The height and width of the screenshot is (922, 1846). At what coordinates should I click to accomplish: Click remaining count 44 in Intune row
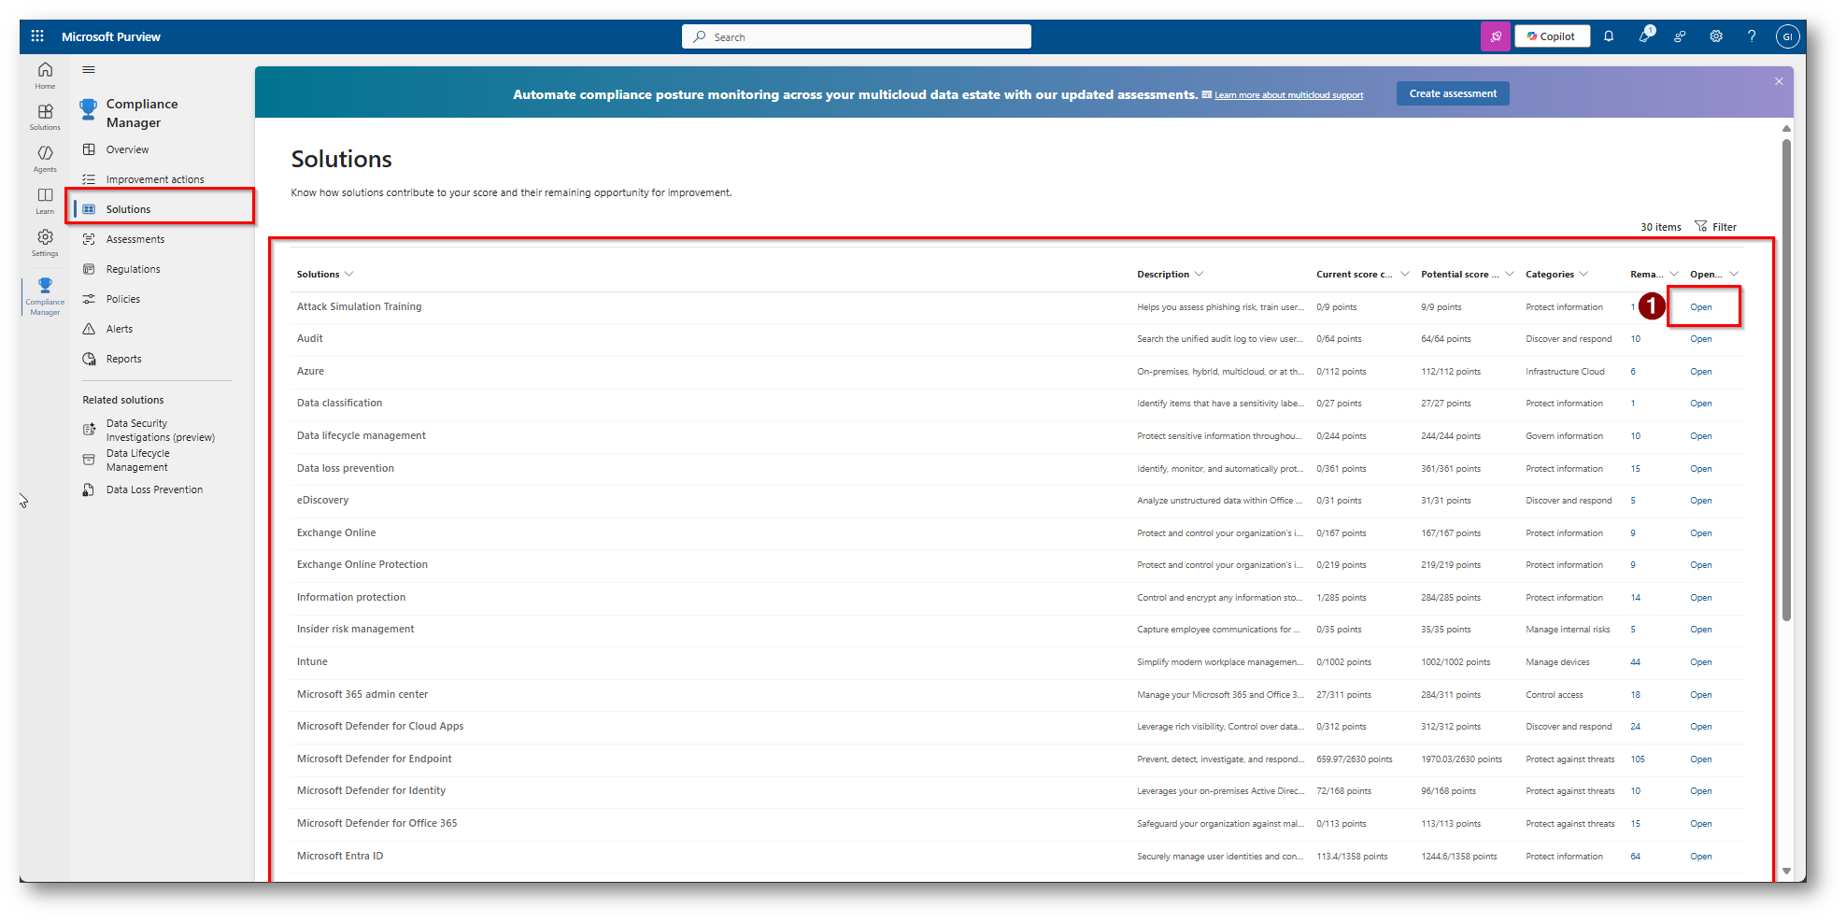click(1636, 662)
